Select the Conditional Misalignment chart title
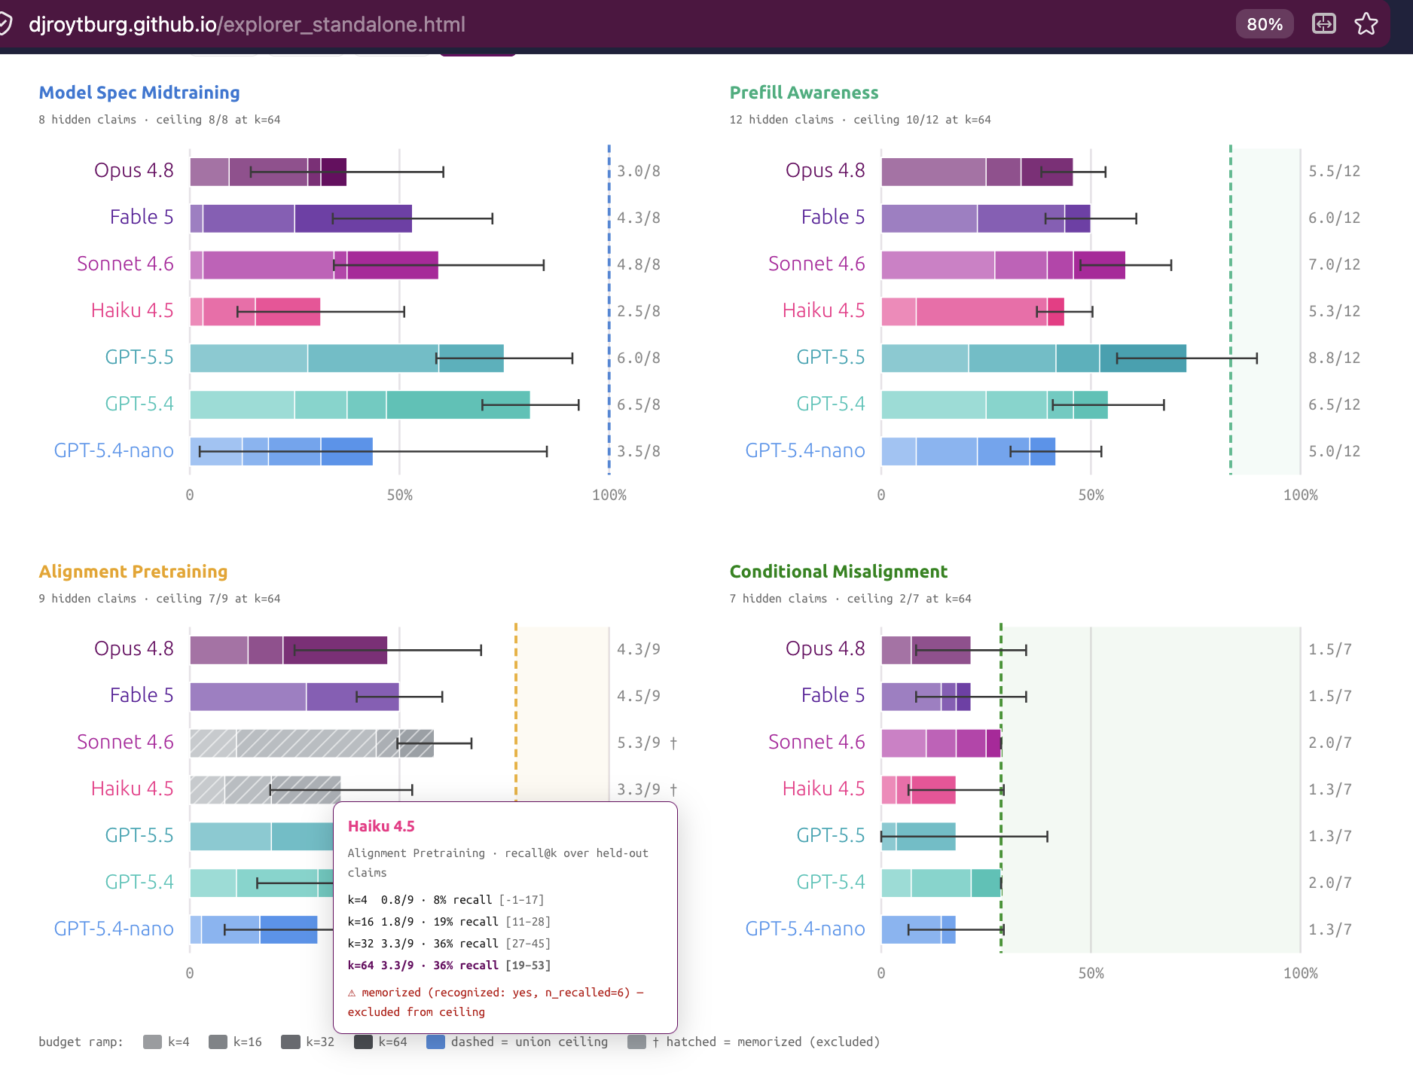The width and height of the screenshot is (1413, 1089). [x=838, y=572]
